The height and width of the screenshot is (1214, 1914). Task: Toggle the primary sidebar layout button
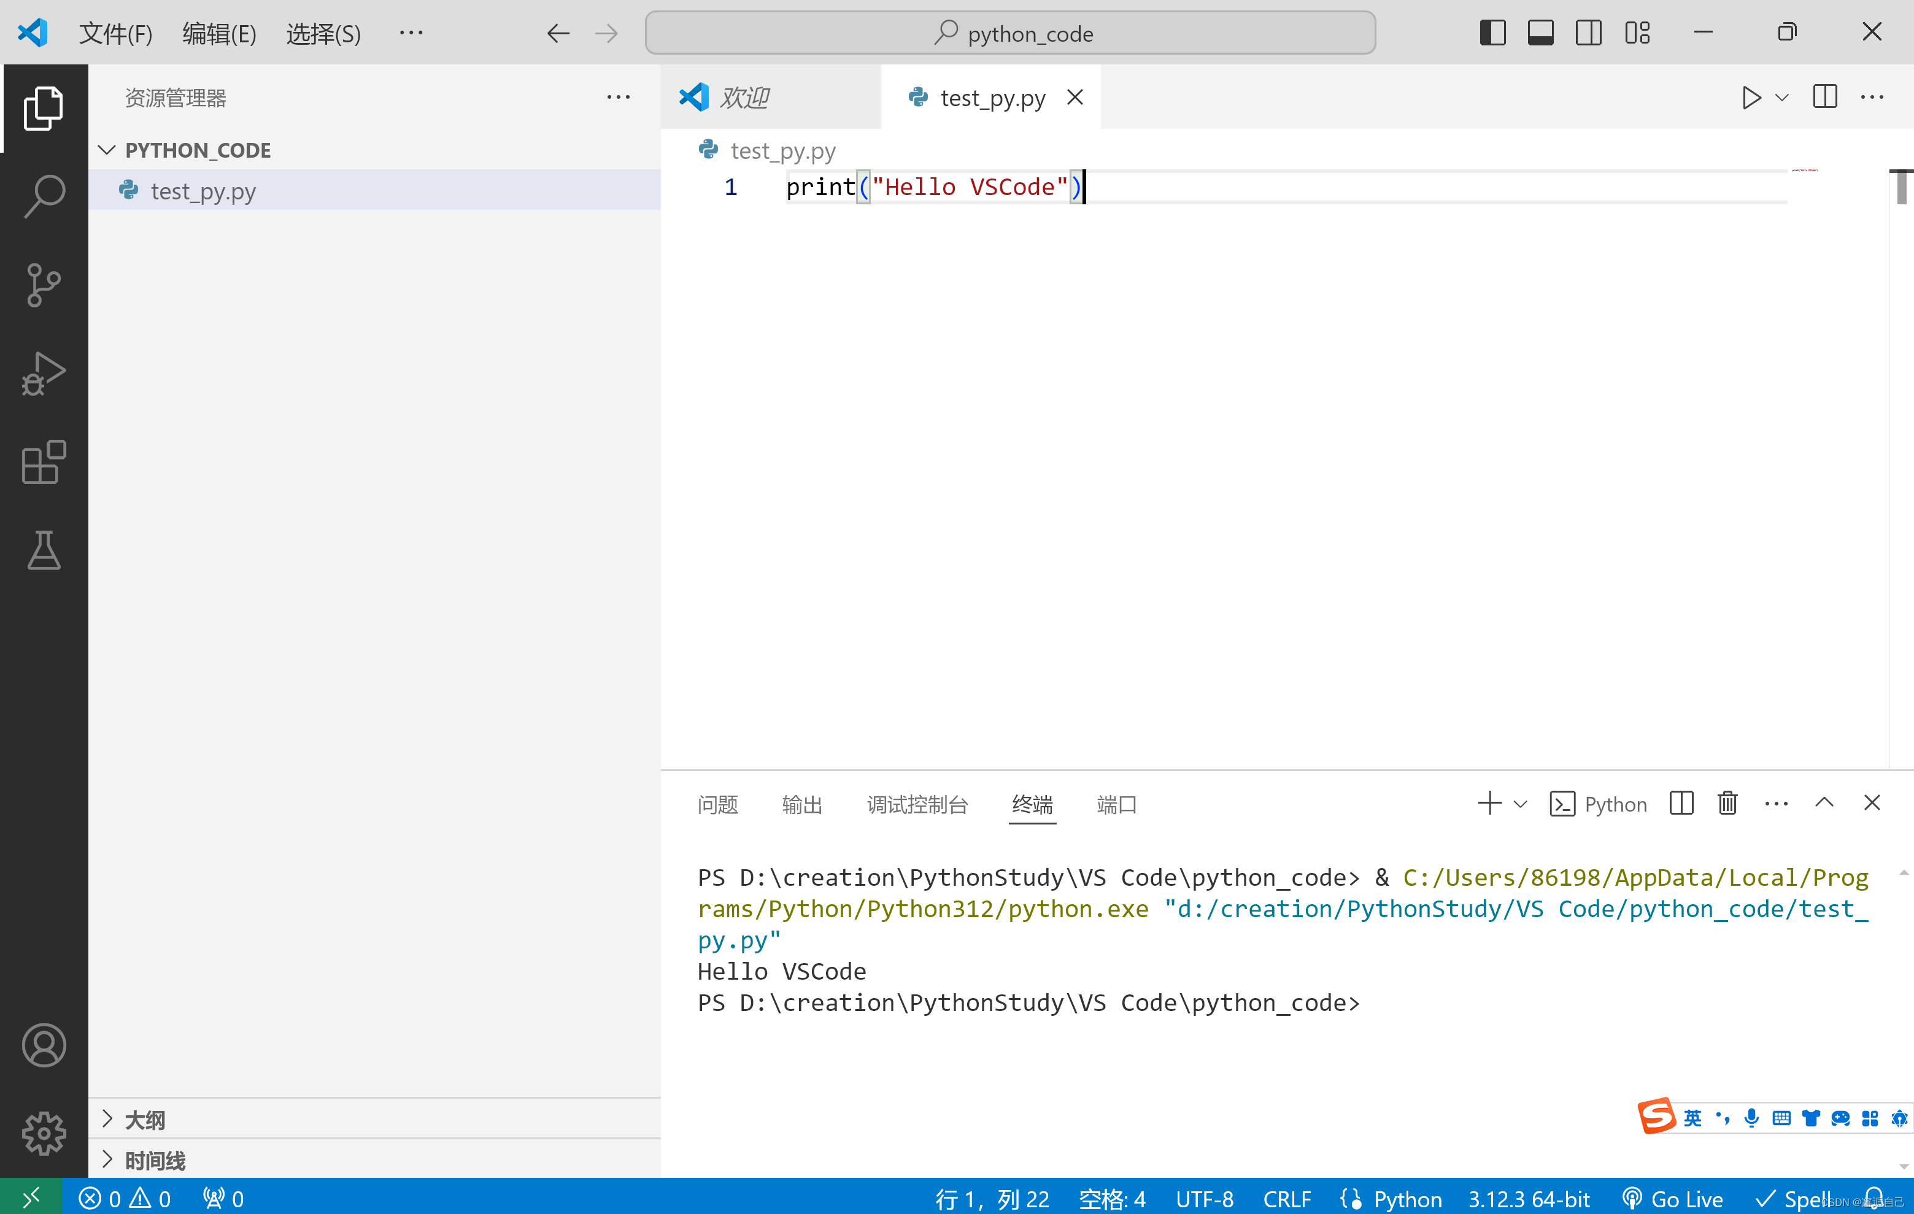click(x=1492, y=33)
